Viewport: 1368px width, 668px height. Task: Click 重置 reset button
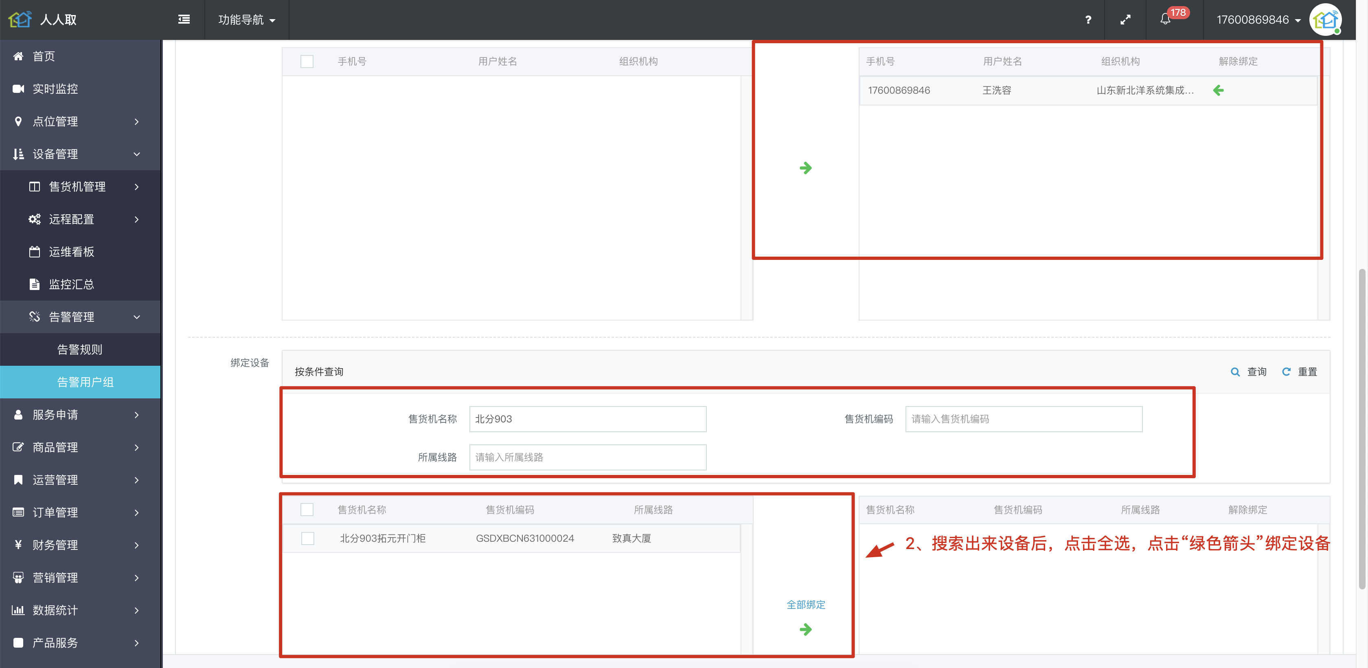point(1300,371)
